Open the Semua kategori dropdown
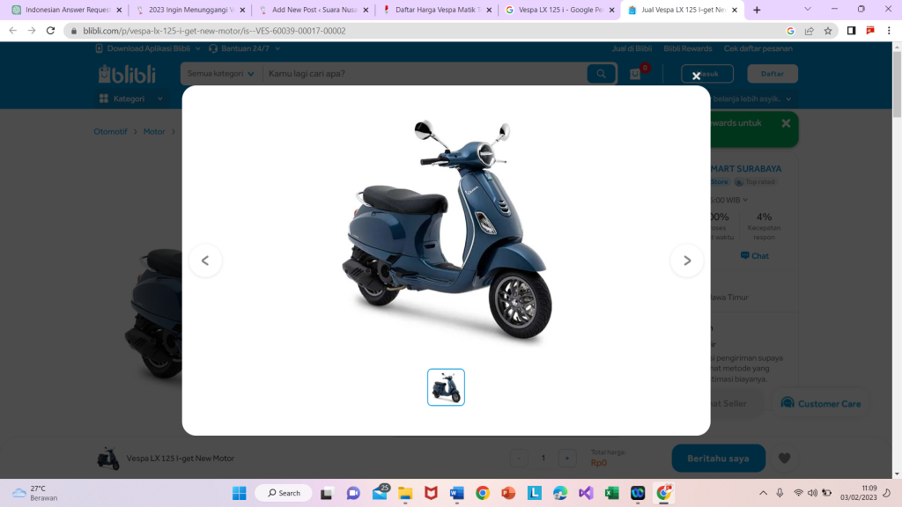Image resolution: width=902 pixels, height=507 pixels. pos(221,74)
